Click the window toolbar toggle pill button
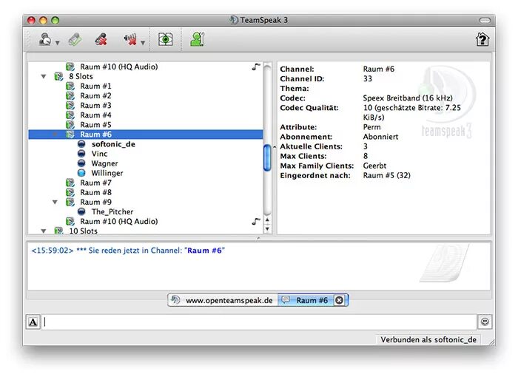 (x=485, y=21)
